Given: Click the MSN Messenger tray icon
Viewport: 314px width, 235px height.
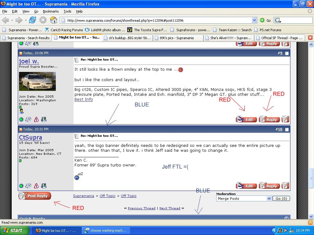Looking at the screenshot, I should coord(291,230).
